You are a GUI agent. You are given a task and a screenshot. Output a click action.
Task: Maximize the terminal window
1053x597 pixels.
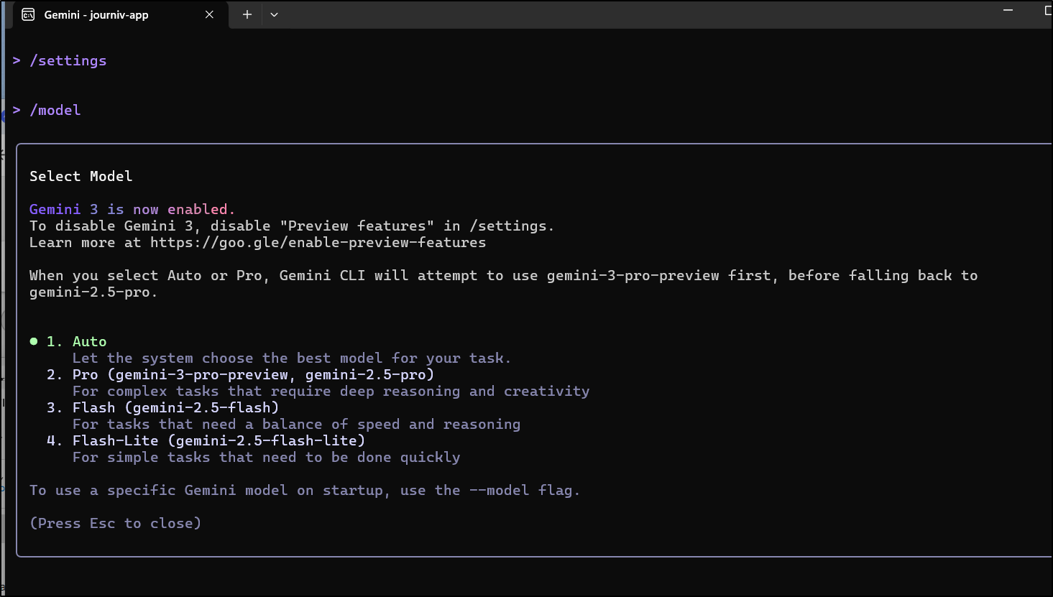[1048, 11]
